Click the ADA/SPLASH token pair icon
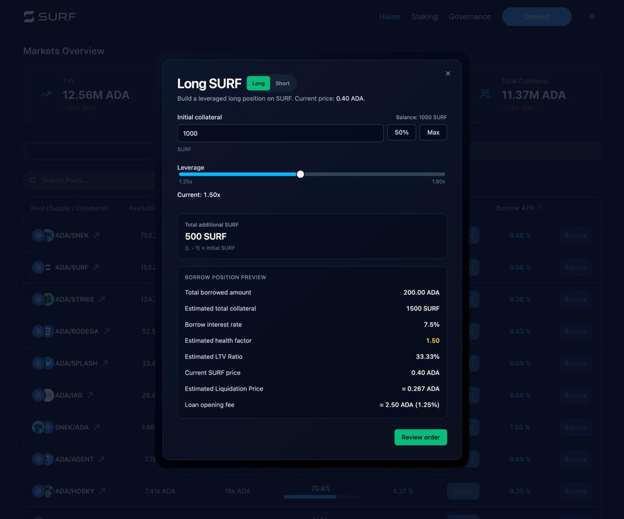The width and height of the screenshot is (624, 519). [43, 364]
